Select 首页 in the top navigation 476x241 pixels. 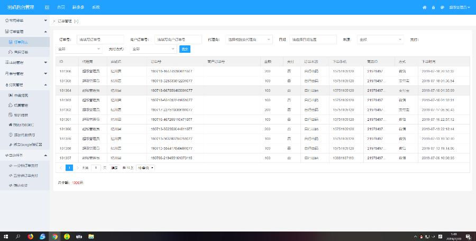tap(61, 7)
